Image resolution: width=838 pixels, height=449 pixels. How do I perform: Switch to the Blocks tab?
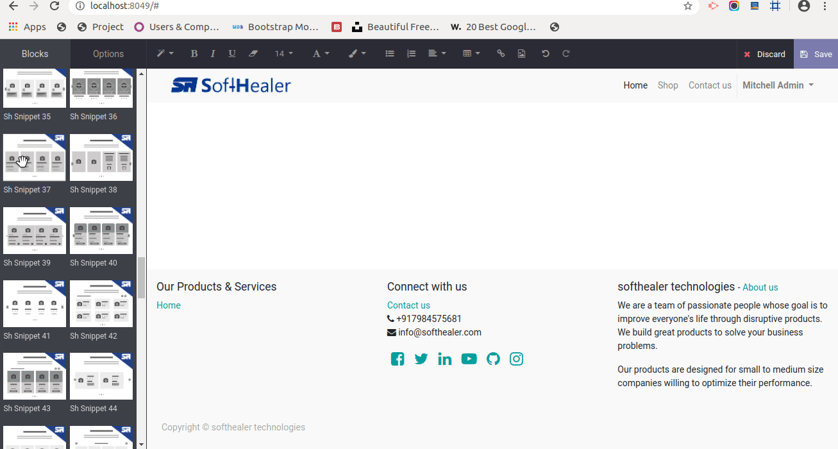pyautogui.click(x=35, y=54)
